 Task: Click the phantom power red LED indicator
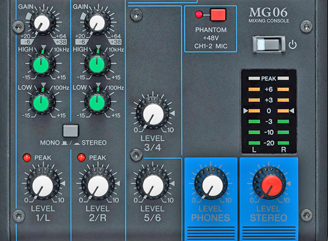[199, 14]
